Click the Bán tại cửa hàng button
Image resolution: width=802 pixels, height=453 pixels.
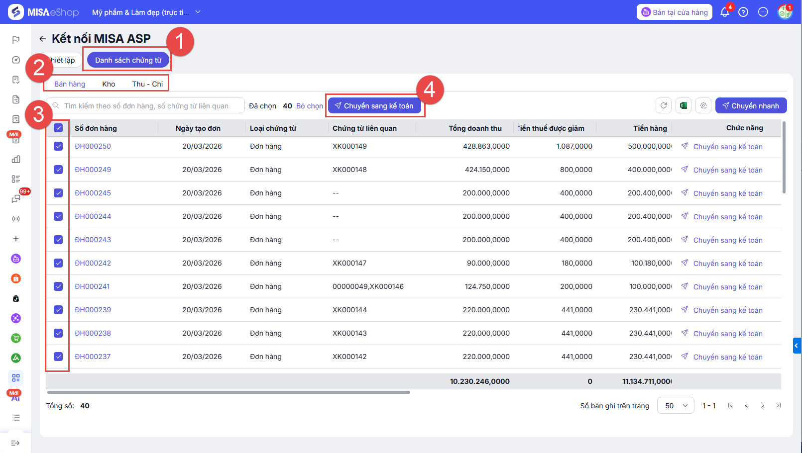(x=675, y=12)
